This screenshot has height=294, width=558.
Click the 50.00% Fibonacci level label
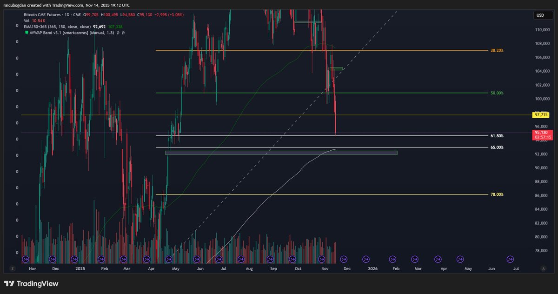(x=497, y=93)
